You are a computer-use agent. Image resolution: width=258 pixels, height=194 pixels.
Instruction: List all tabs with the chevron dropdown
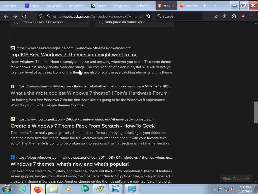tap(215, 6)
